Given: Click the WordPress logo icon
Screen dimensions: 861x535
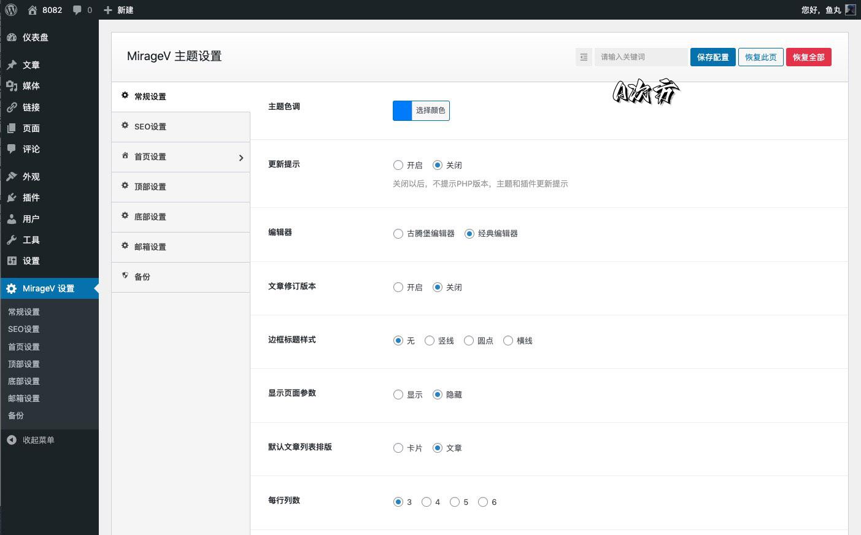Looking at the screenshot, I should tap(11, 10).
